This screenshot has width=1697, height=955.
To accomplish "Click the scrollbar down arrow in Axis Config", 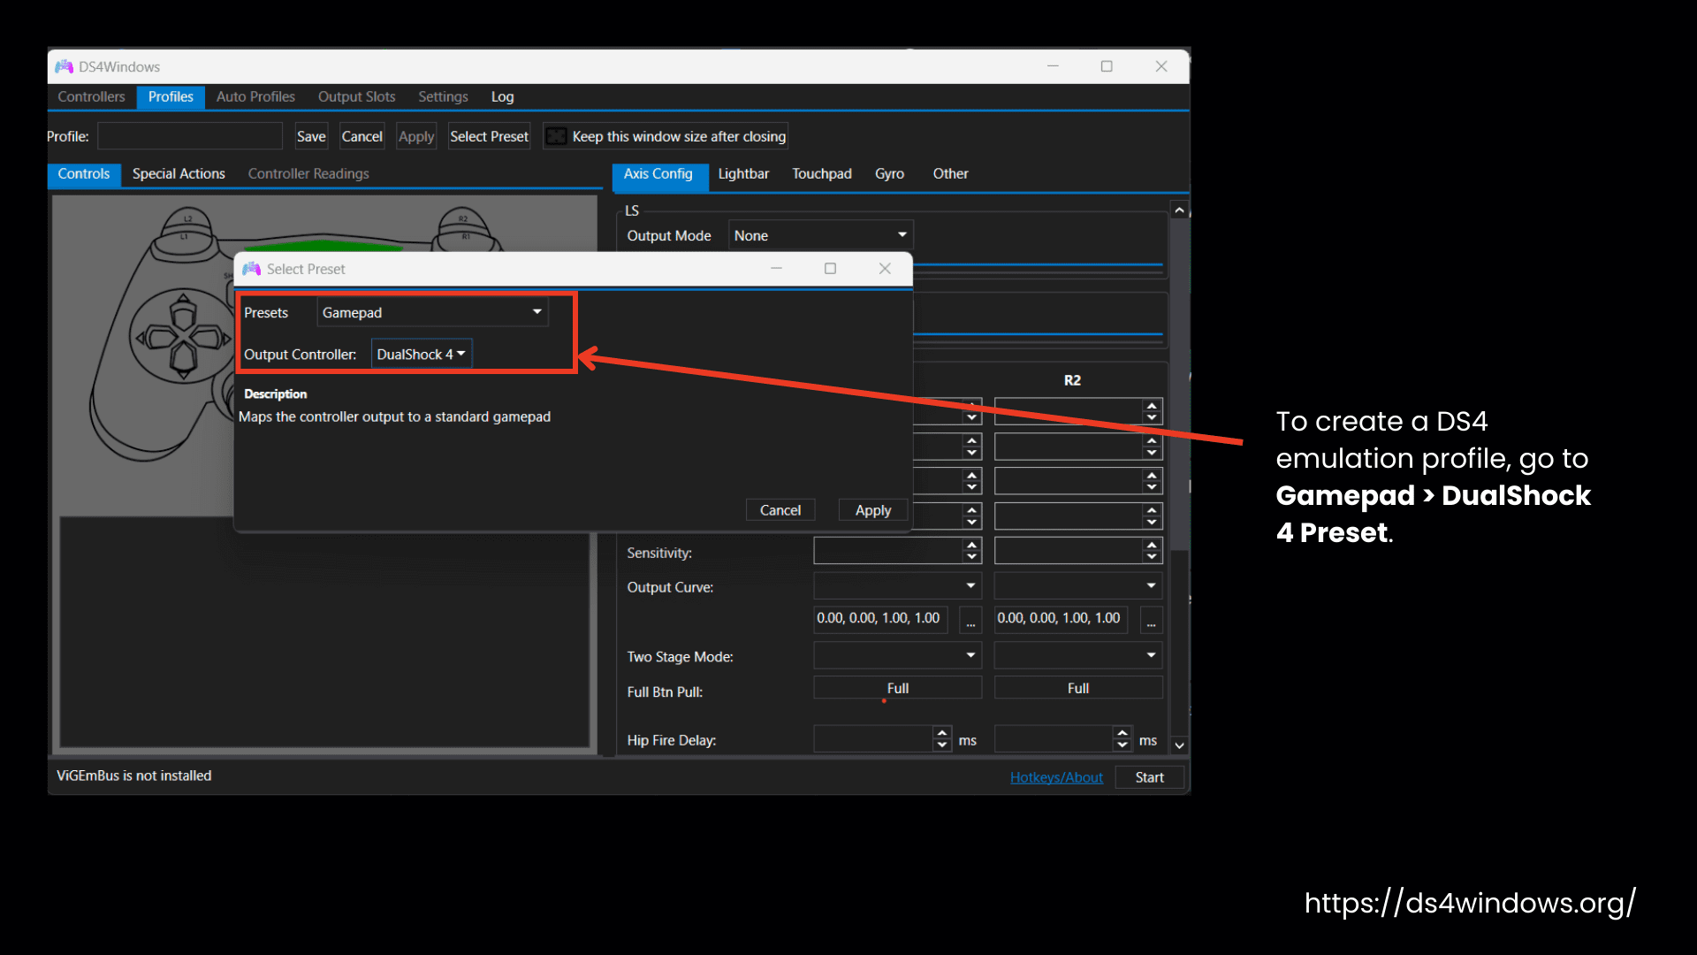I will point(1179,745).
